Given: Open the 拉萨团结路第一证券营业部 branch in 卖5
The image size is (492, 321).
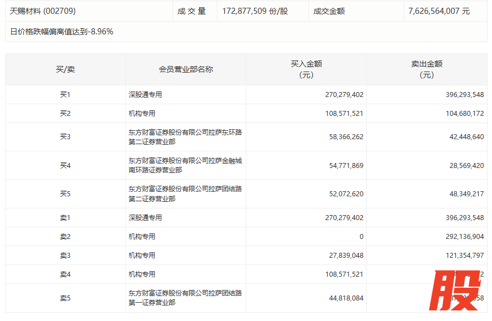Looking at the screenshot, I should pyautogui.click(x=185, y=298).
